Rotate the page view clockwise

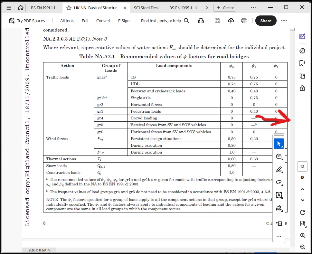pos(302,212)
